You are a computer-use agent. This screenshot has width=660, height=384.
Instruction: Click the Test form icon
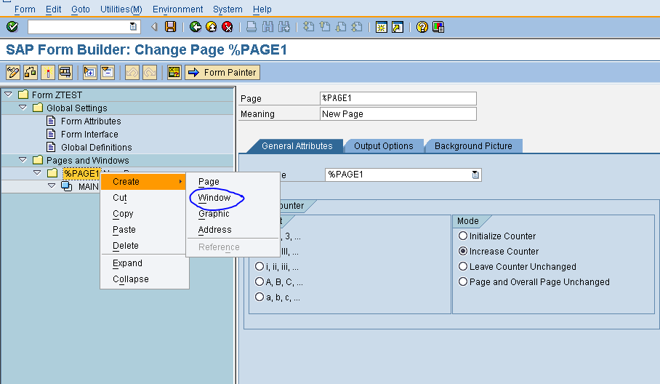click(65, 73)
